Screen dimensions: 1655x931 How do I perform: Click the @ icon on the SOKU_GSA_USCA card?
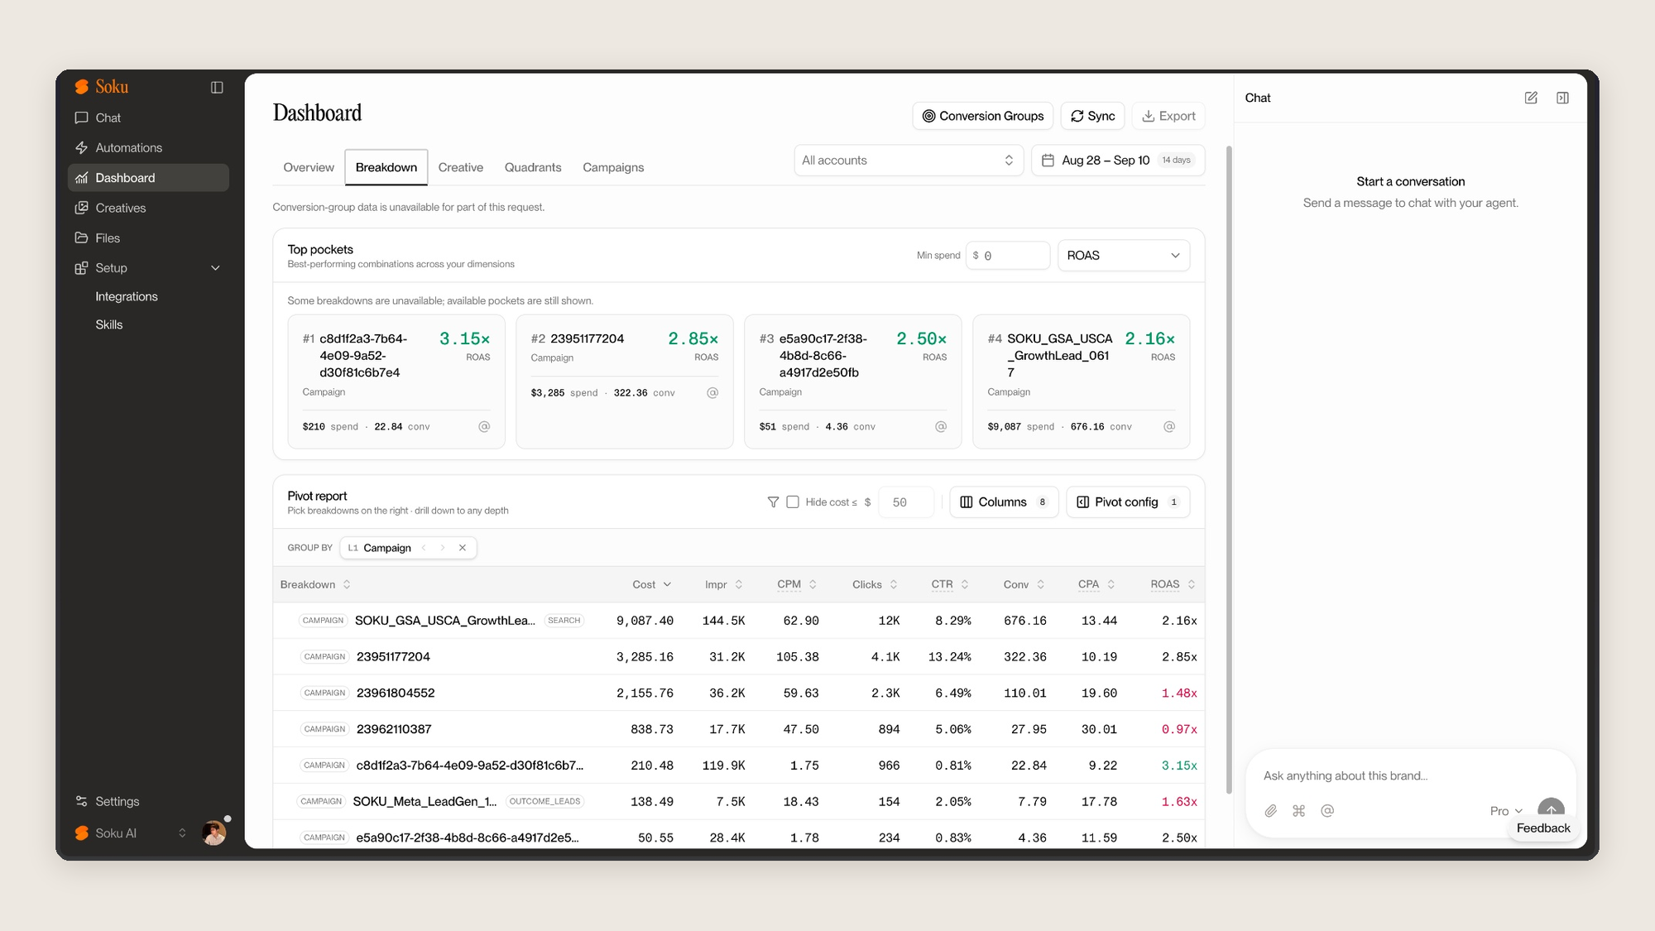click(x=1169, y=427)
